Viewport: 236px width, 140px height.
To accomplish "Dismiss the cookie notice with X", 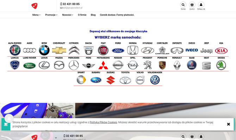I will click(229, 124).
